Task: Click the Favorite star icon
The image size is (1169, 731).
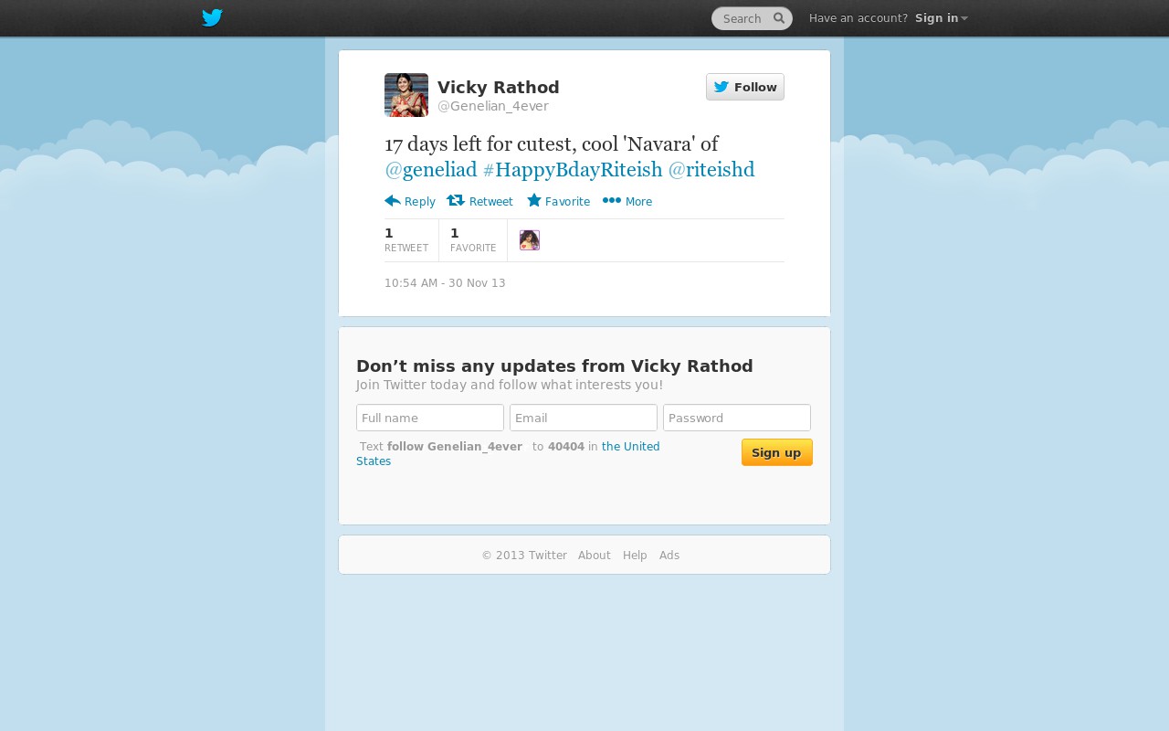Action: pos(534,200)
